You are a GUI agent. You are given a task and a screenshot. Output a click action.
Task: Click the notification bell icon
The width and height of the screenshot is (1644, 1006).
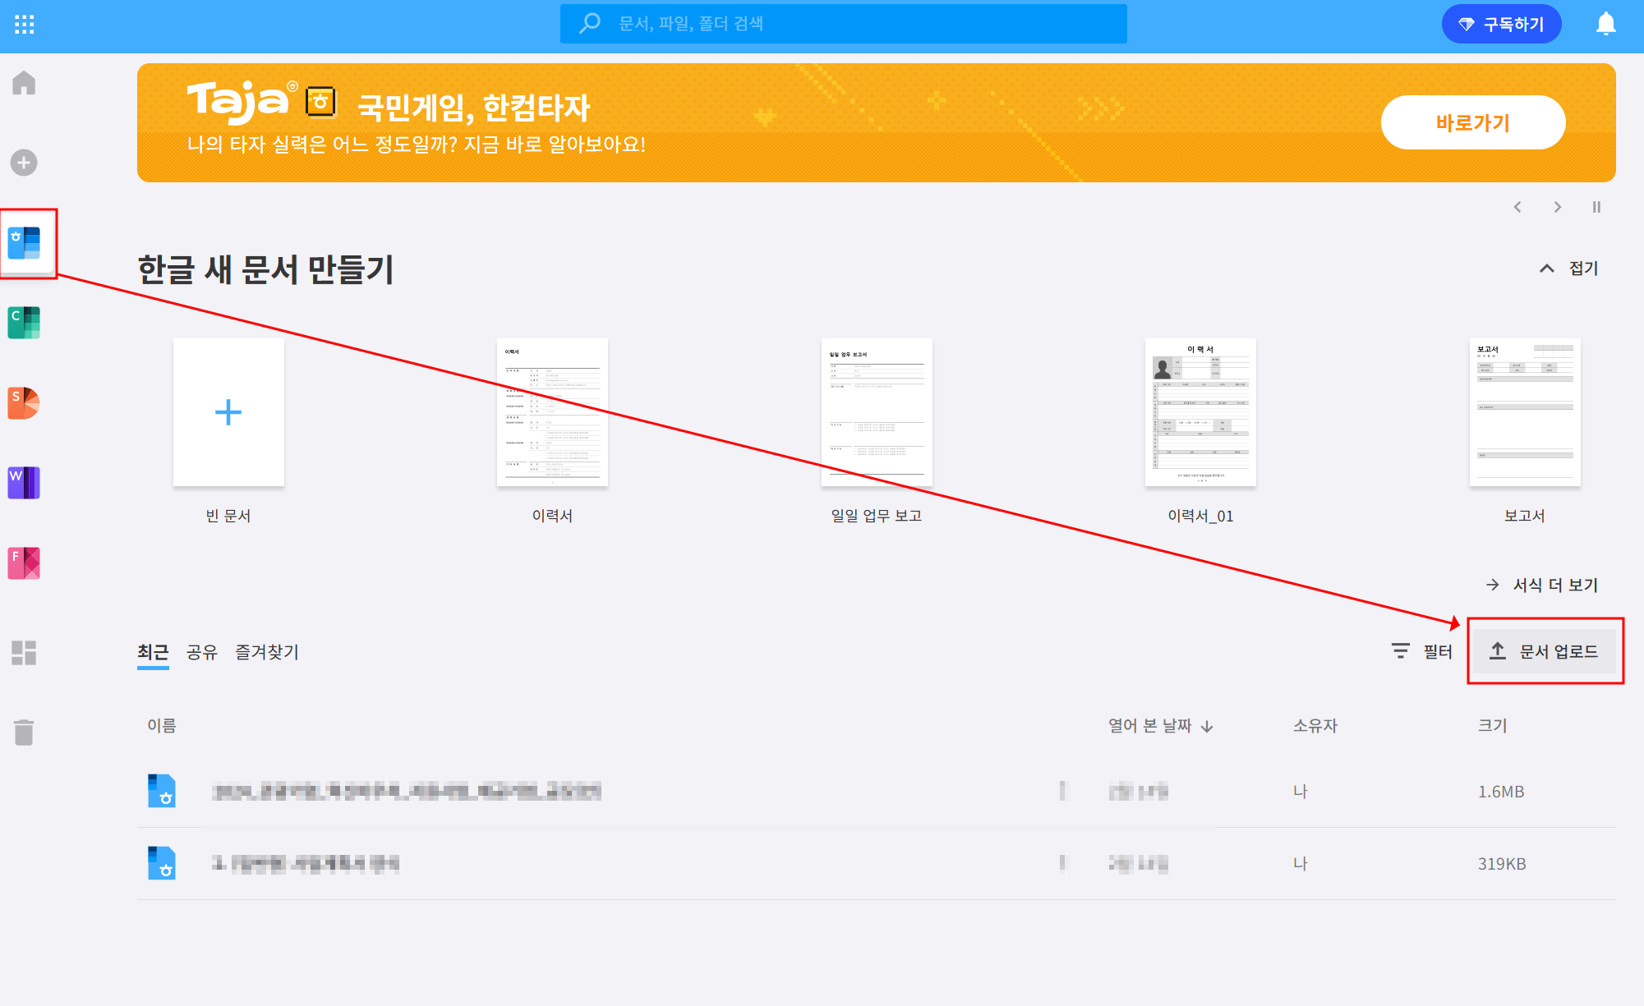[1605, 24]
